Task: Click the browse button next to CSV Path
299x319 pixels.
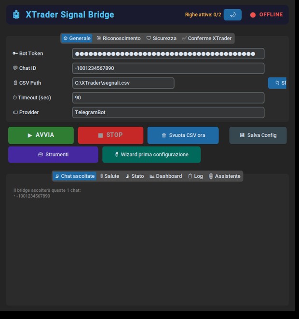Action: 277,83
